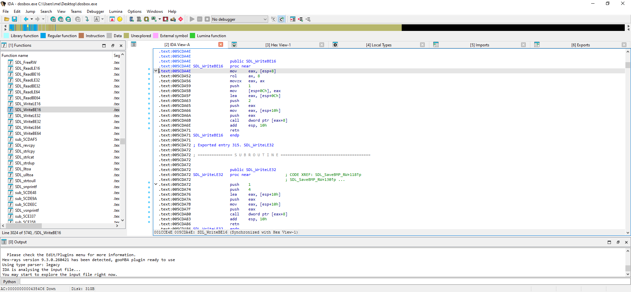Click the highlighted 'C' pseudocode toolbar icon
631x292 pixels.
[281, 19]
